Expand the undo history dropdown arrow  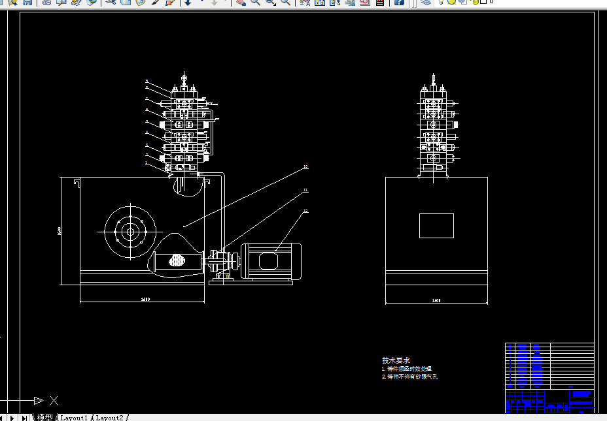(201, 2)
